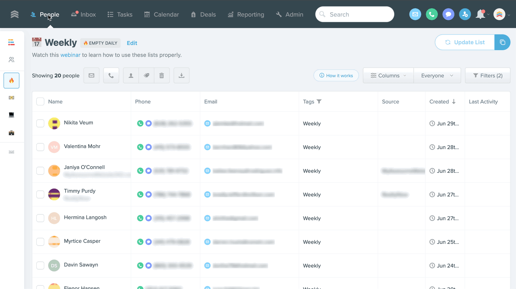Open the Deals tab
Image resolution: width=516 pixels, height=289 pixels.
pos(203,15)
